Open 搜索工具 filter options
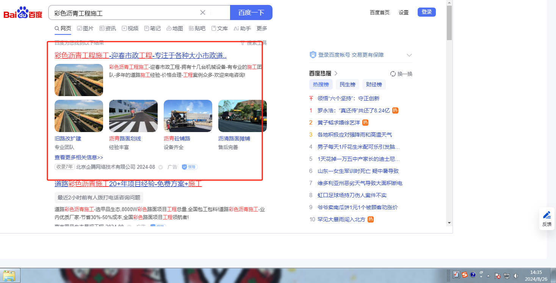Viewport: 556px width, 283px height. click(254, 43)
